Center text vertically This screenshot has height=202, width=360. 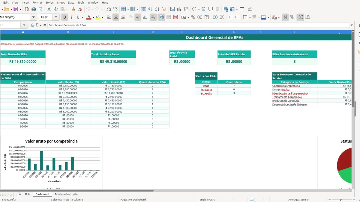[138, 17]
